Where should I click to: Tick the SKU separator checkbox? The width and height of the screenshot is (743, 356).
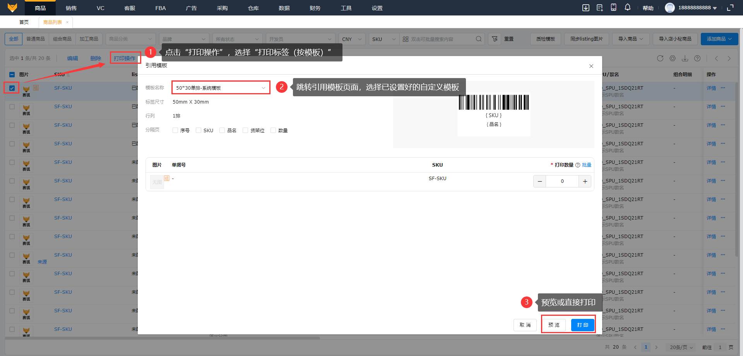tap(199, 130)
